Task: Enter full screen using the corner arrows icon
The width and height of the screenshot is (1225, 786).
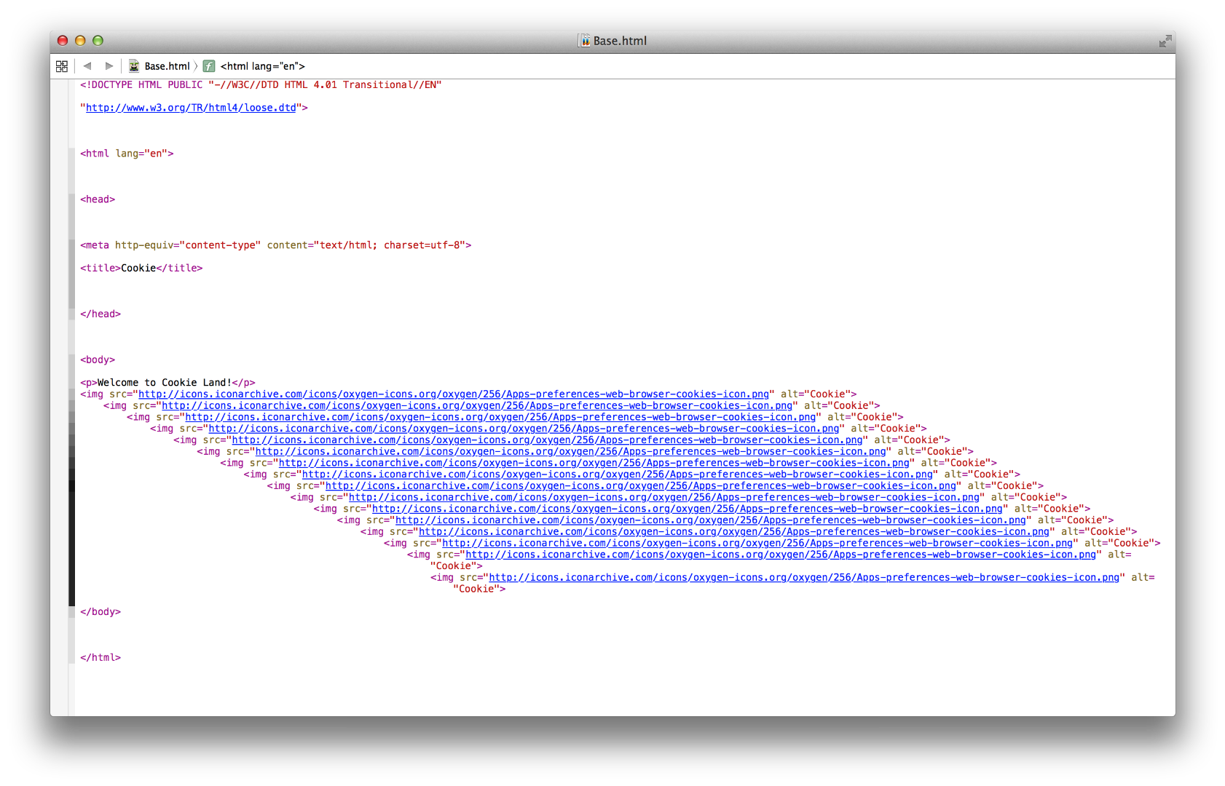Action: [x=1165, y=41]
